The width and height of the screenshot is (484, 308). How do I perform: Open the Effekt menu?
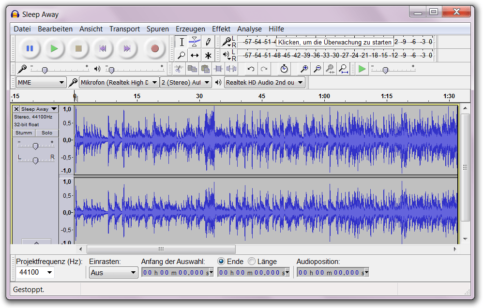[x=221, y=29]
